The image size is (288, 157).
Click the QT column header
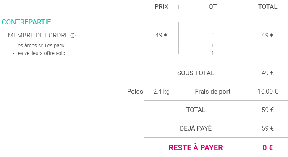212,7
